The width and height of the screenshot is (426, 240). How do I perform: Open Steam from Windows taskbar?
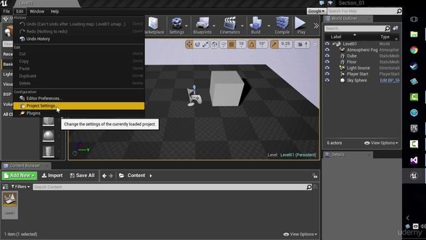pos(414,66)
